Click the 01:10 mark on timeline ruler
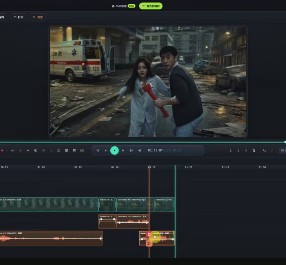286x265 pixels. (x=115, y=167)
